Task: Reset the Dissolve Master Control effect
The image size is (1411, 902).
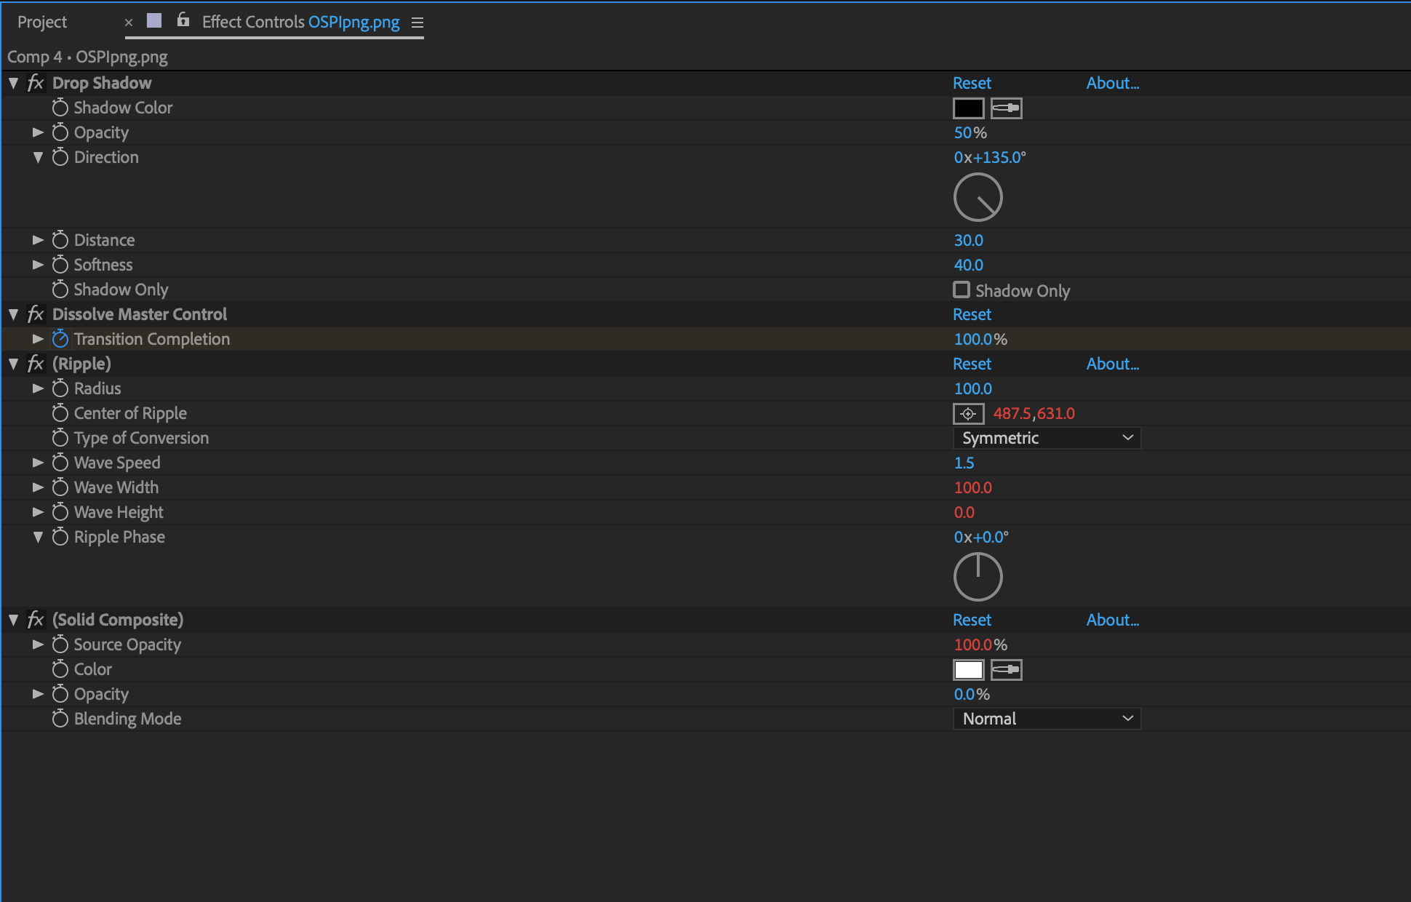Action: click(x=972, y=314)
